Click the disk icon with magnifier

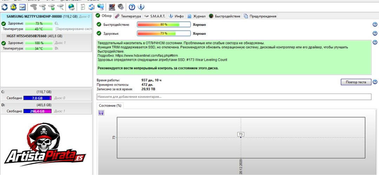[x=60, y=7]
